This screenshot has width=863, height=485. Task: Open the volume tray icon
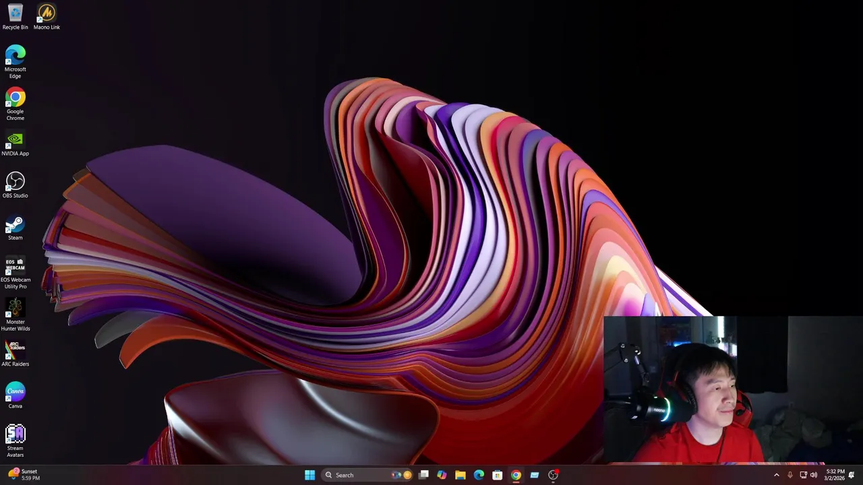(814, 475)
